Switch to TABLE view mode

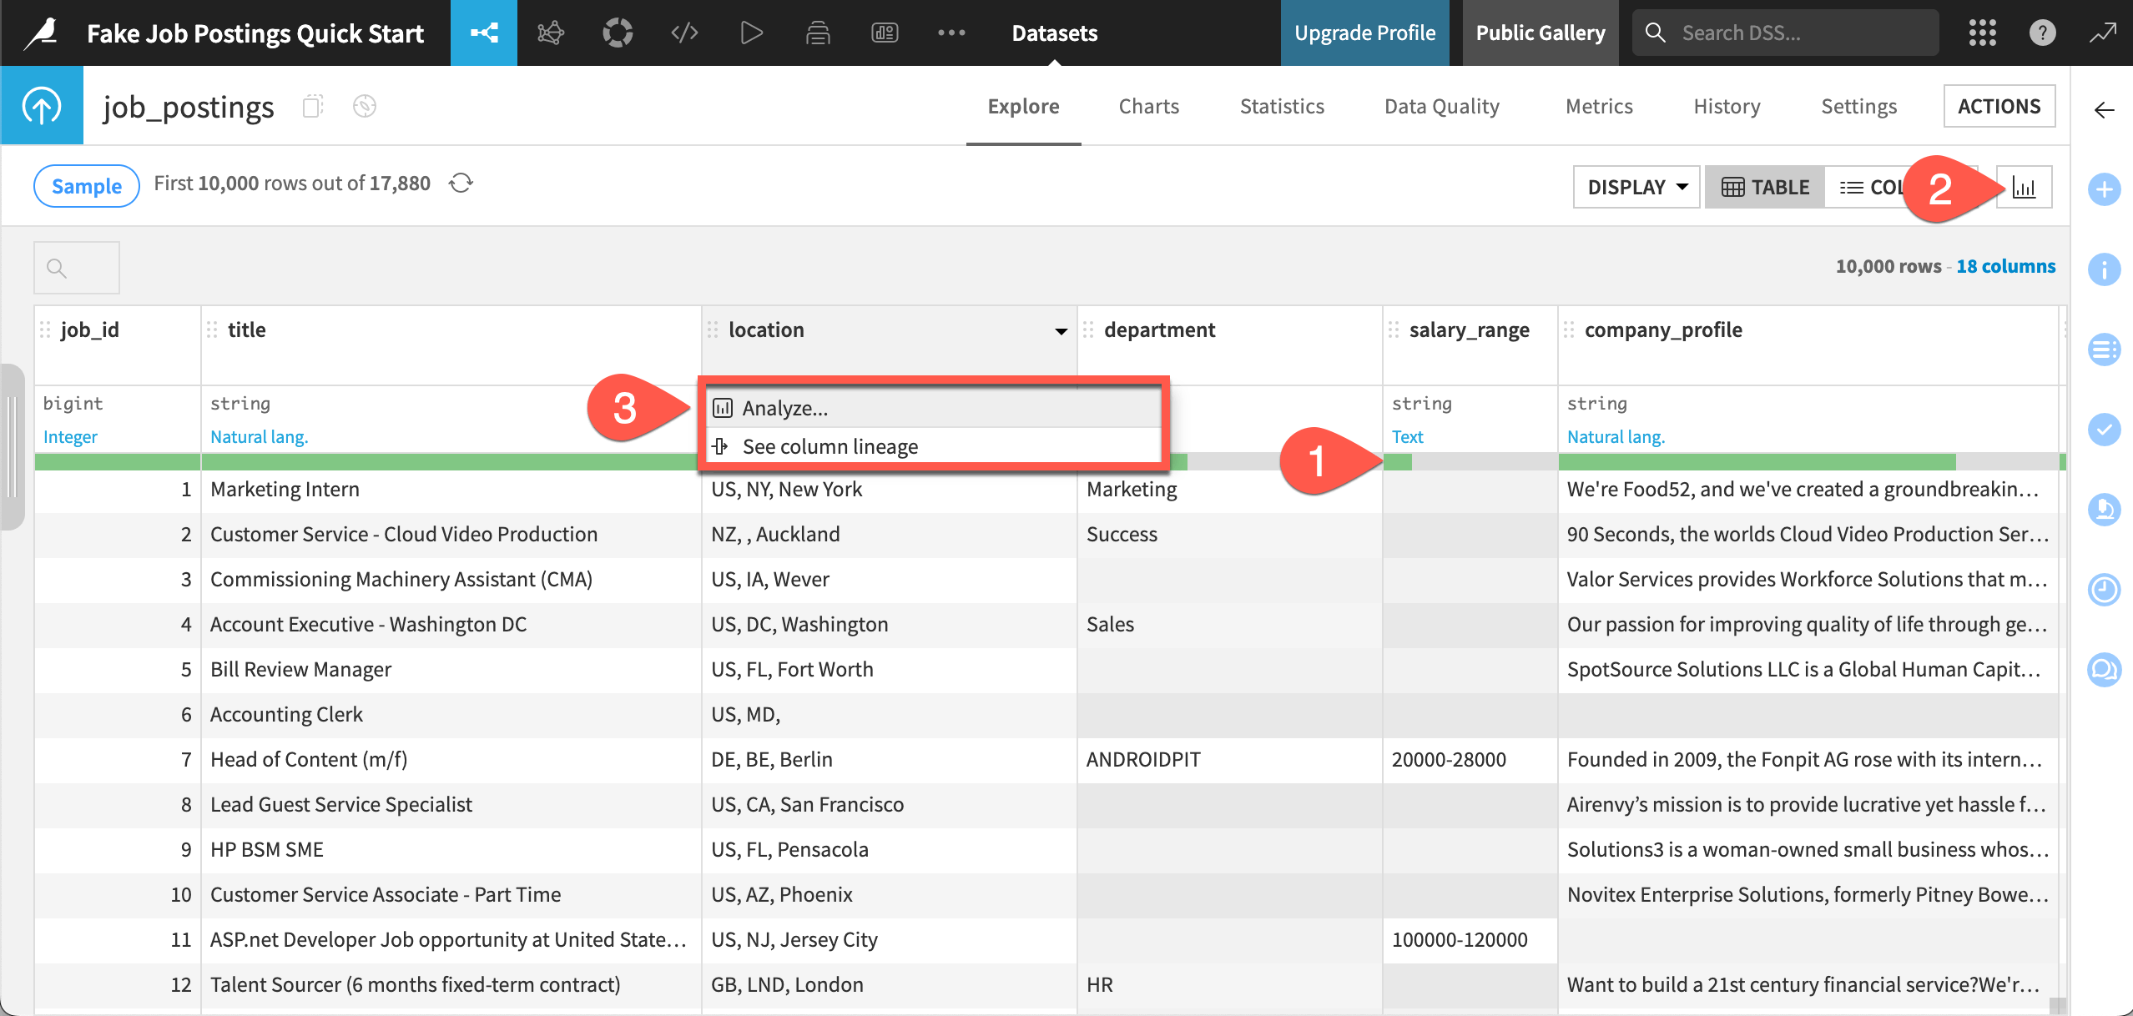[1763, 186]
